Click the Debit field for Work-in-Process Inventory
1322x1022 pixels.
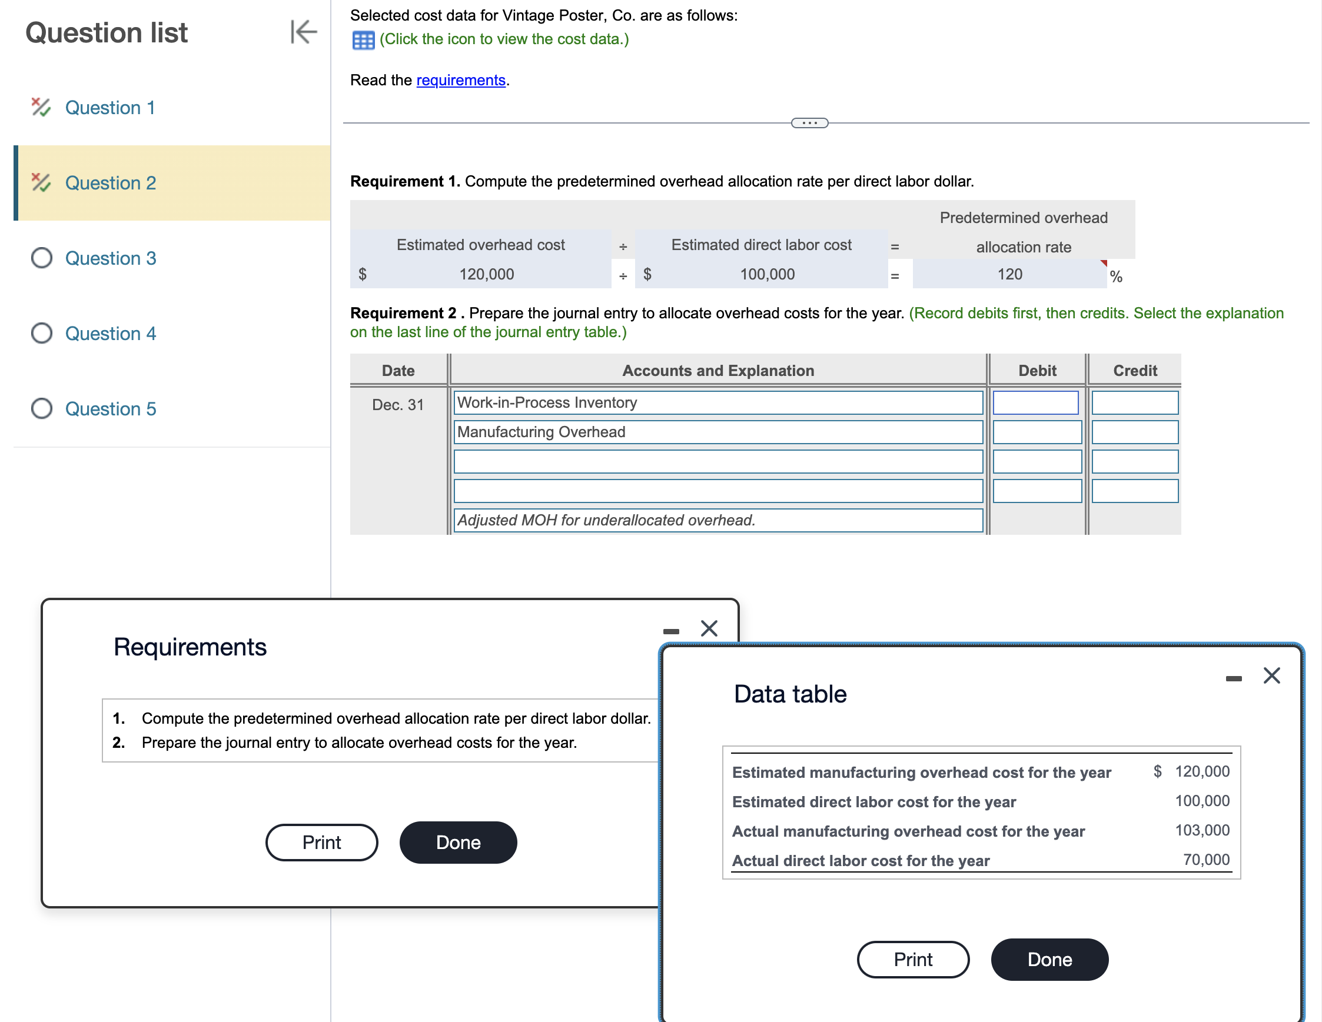1035,402
